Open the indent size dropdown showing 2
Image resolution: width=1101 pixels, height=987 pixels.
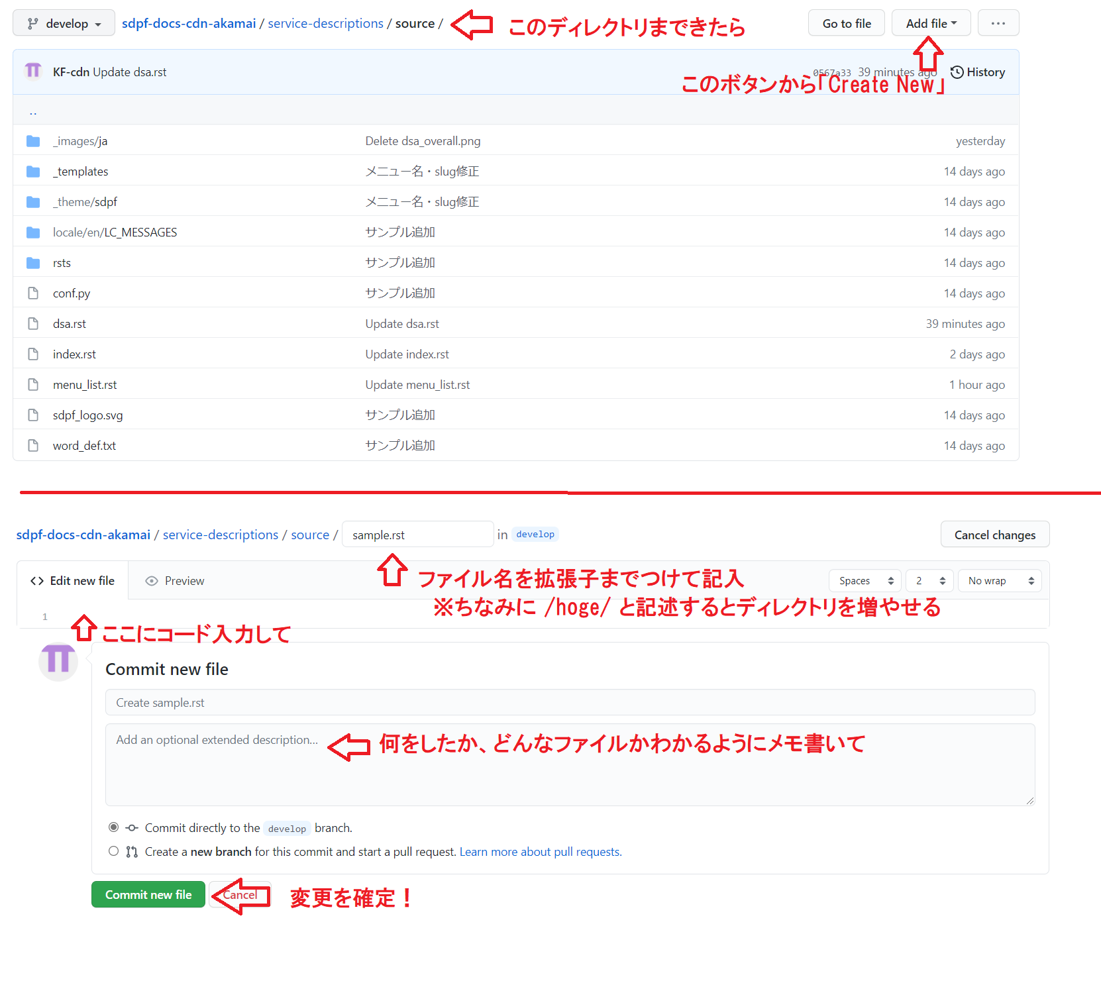click(930, 581)
